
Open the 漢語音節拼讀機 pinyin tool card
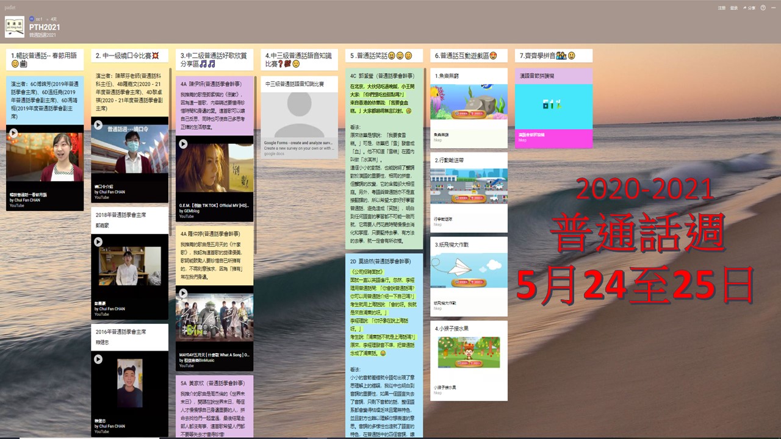pyautogui.click(x=553, y=107)
